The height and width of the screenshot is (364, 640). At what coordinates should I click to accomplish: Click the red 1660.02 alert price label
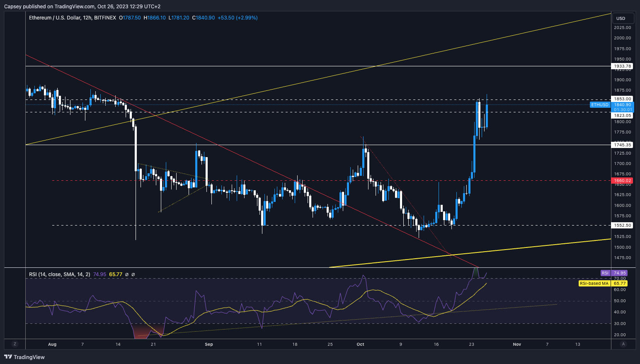click(622, 180)
